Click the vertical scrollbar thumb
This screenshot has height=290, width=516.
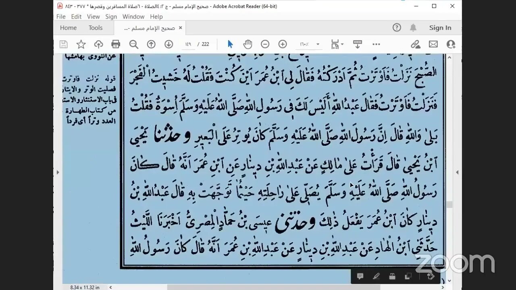pos(449,205)
